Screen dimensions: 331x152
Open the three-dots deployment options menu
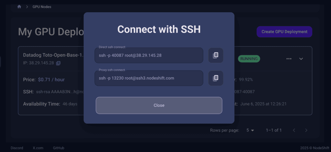tap(289, 59)
